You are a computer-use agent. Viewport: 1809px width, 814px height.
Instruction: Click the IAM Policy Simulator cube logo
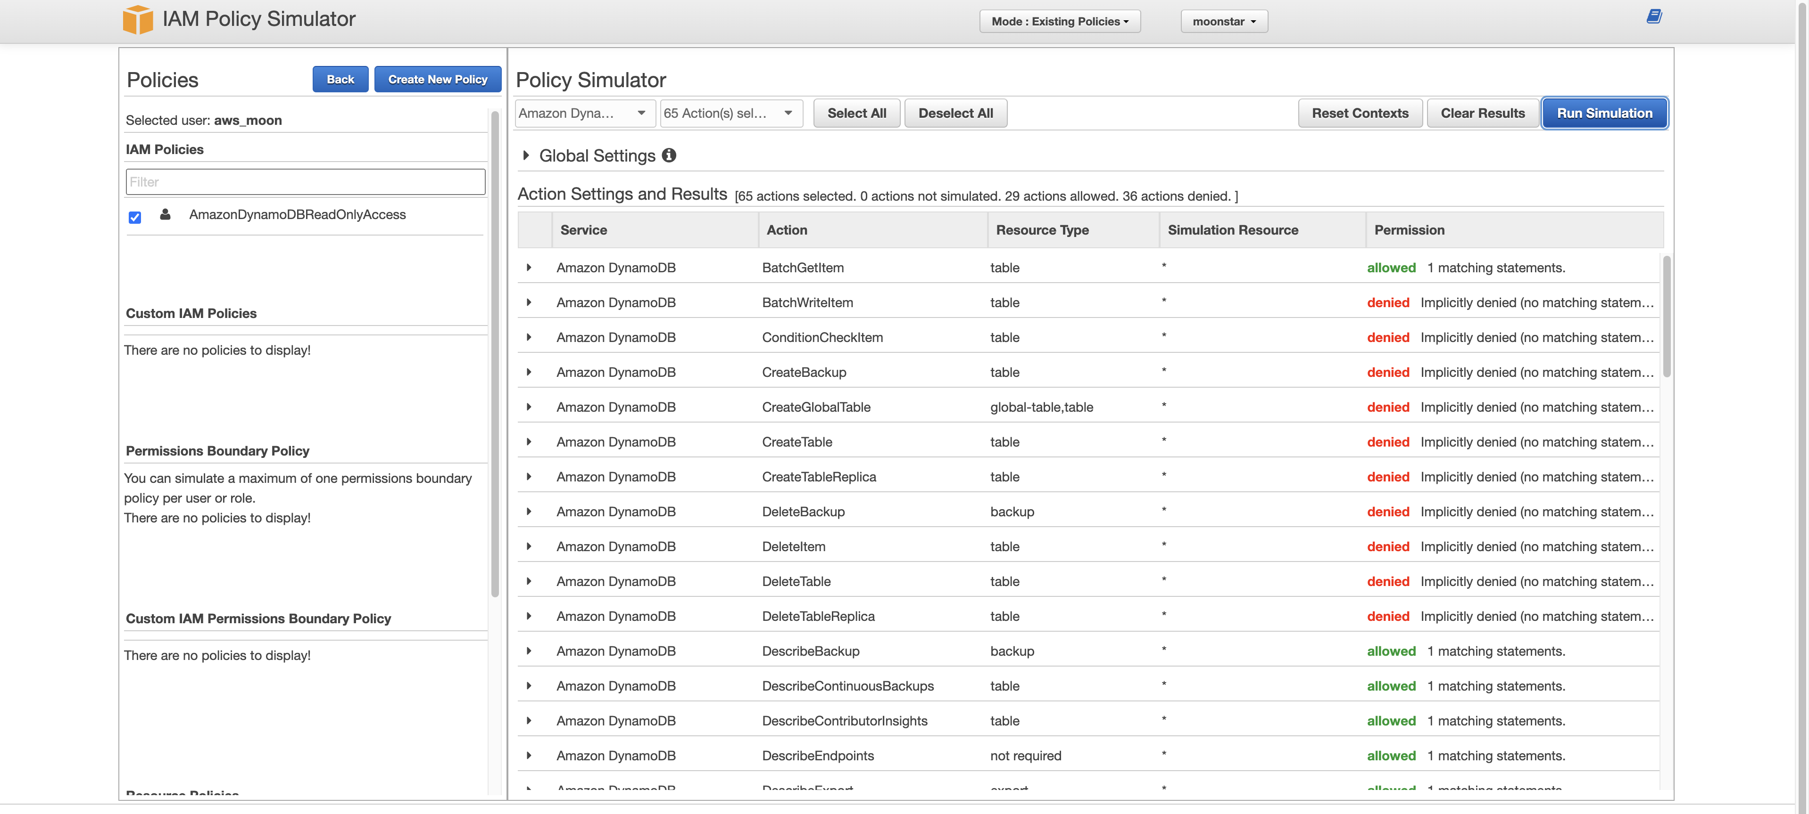(x=138, y=20)
